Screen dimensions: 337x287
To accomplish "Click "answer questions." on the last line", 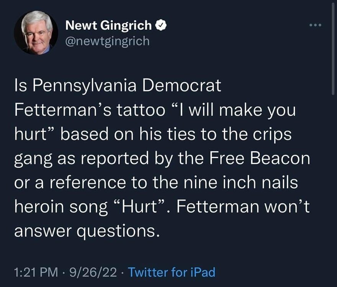I will point(86,231).
